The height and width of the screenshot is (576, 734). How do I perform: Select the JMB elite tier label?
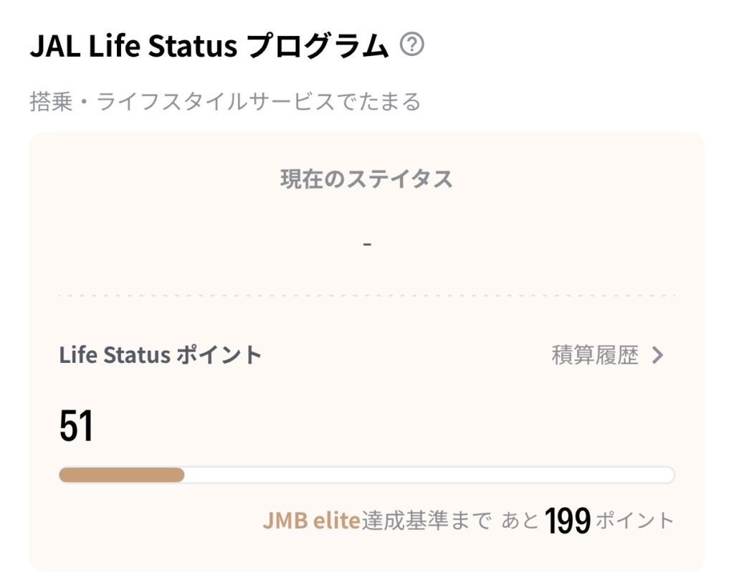311,520
